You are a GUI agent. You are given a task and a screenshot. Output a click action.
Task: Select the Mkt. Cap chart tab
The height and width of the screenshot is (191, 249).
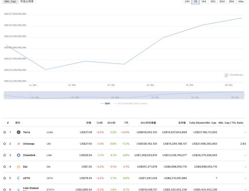point(10,1)
